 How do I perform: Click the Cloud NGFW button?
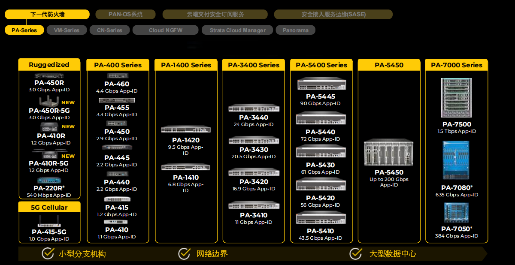pos(165,30)
